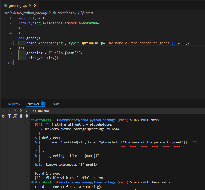Screen dimensions: 205x190
Task: Click the F541 error code in terminal
Action: point(38,125)
